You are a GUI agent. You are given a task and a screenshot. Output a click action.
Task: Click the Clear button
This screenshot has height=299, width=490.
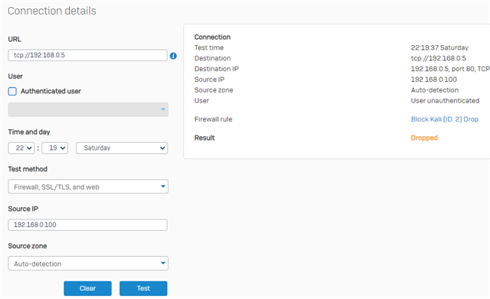coord(87,288)
